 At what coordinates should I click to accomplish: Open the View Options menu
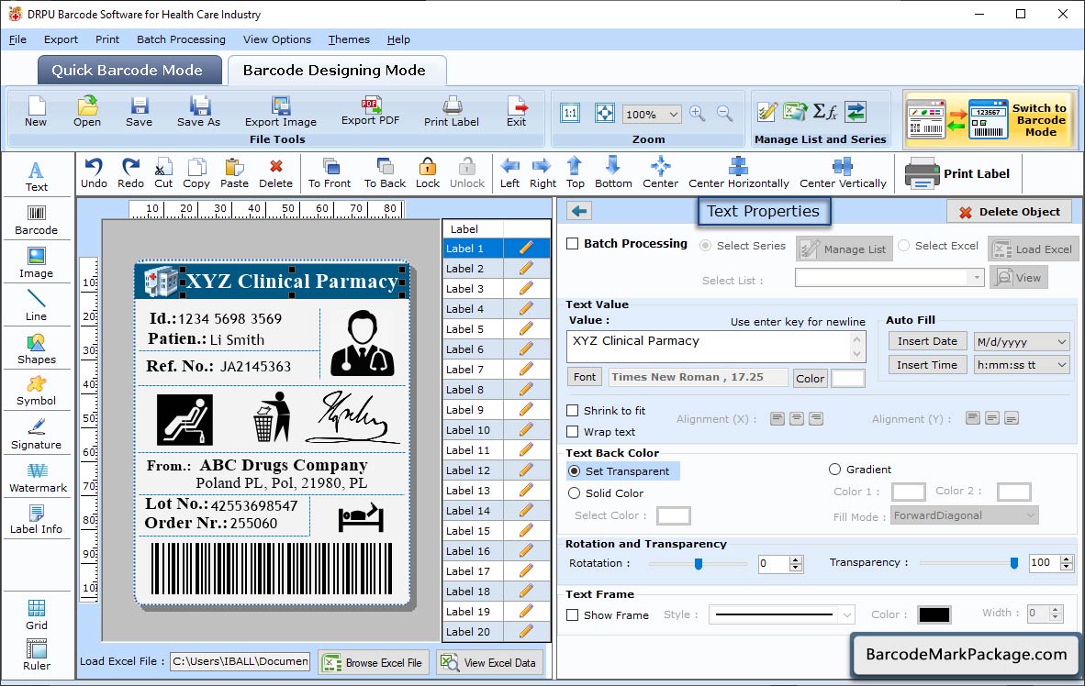[x=277, y=39]
